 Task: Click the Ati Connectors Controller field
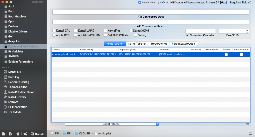(x=200, y=31)
